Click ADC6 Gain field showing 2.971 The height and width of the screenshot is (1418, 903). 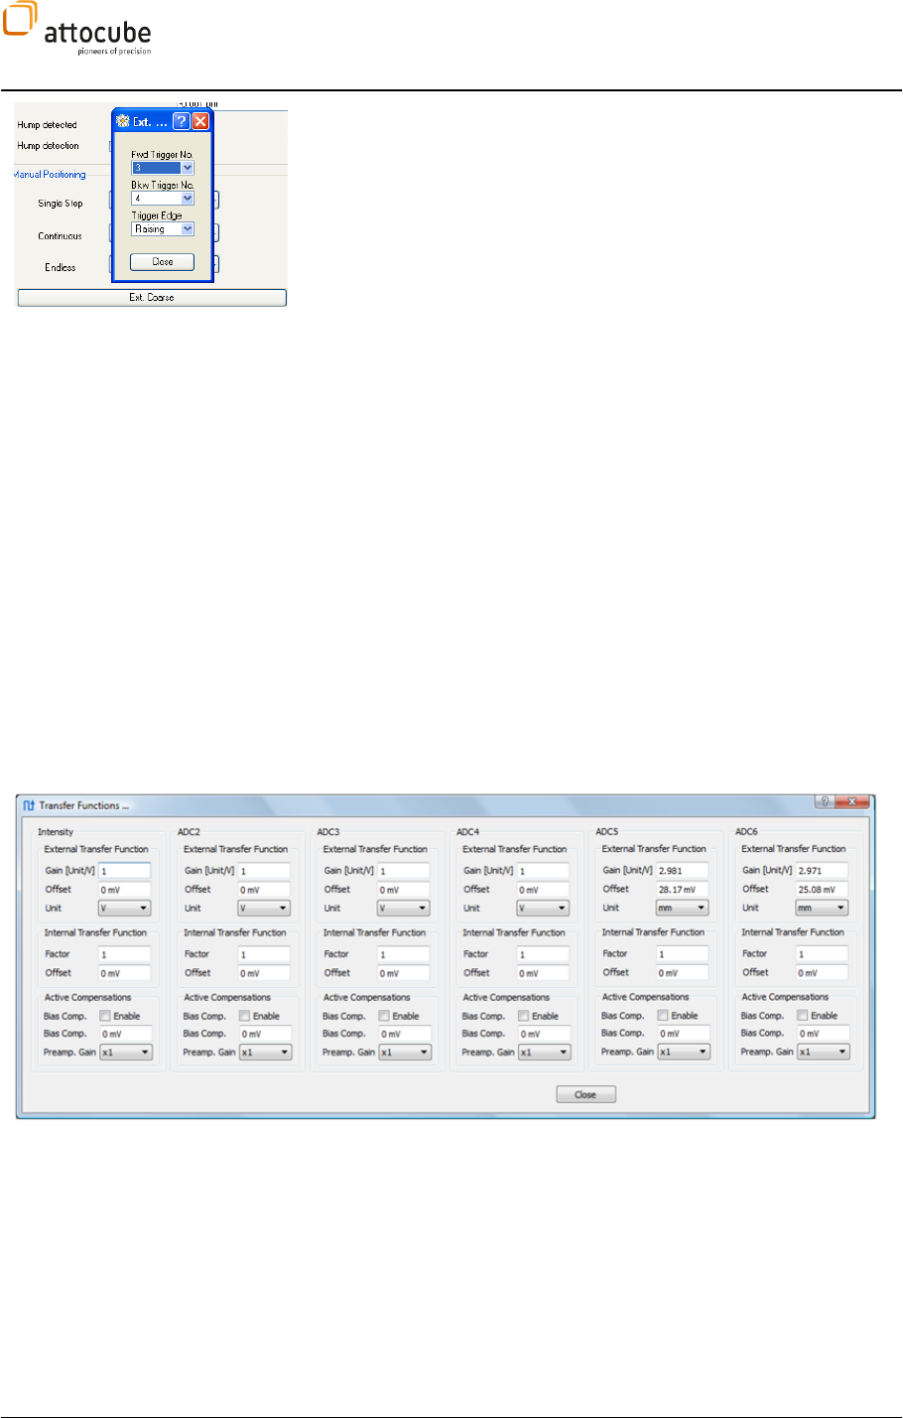point(822,870)
